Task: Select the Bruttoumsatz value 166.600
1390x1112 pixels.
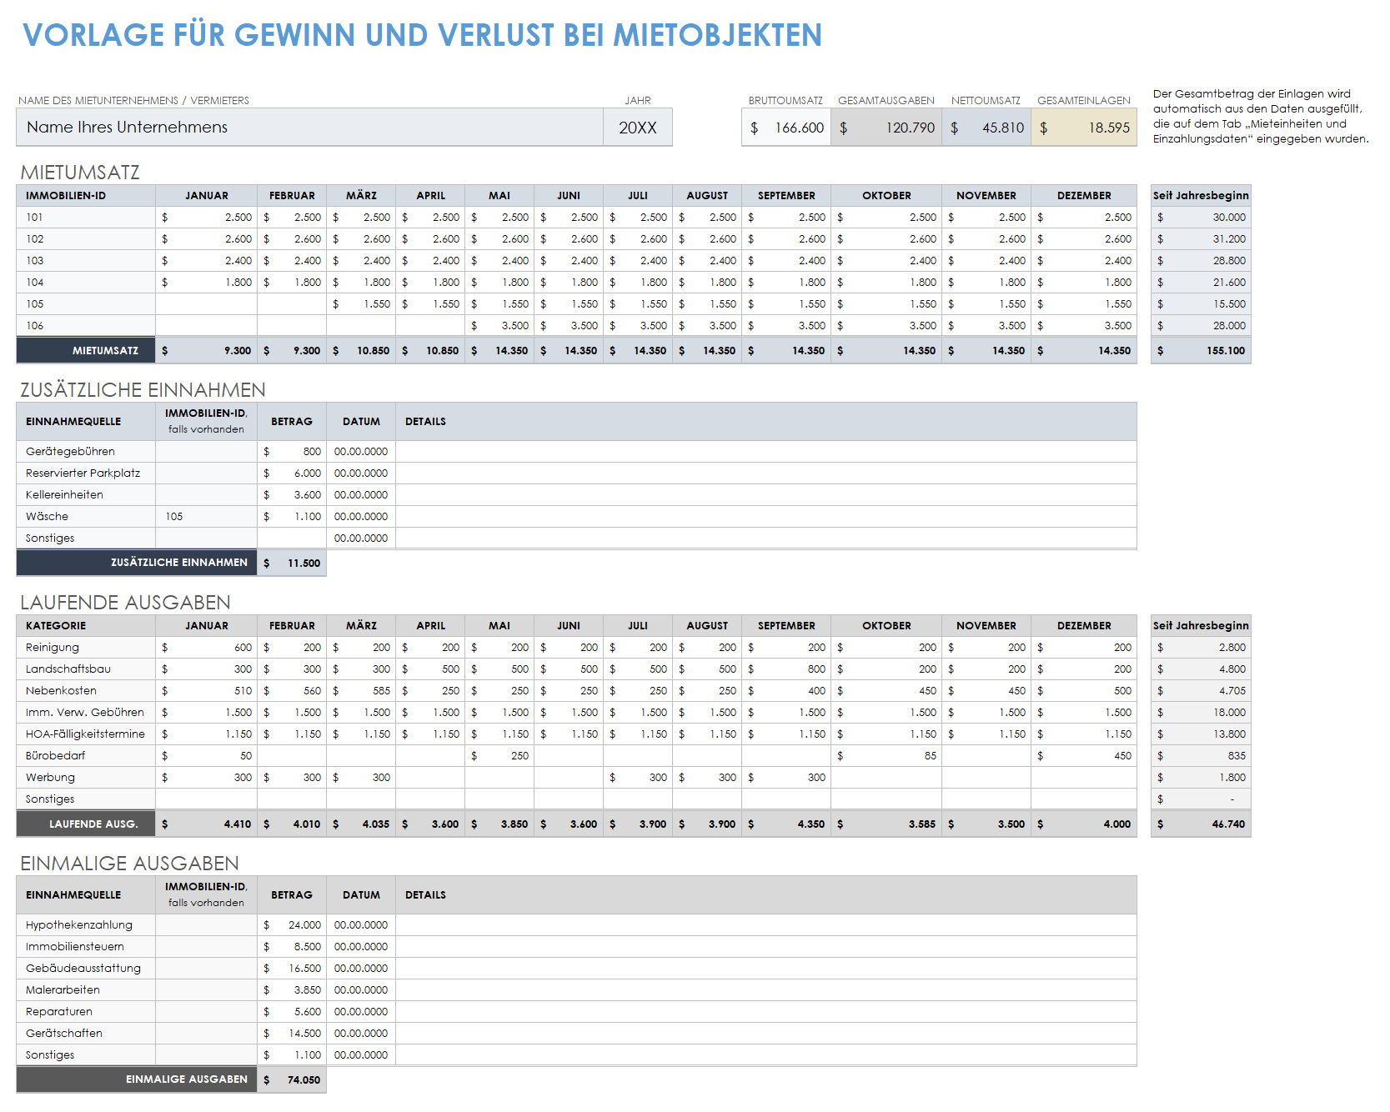Action: click(786, 128)
